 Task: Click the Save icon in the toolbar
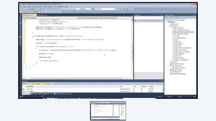pyautogui.click(x=30, y=9)
